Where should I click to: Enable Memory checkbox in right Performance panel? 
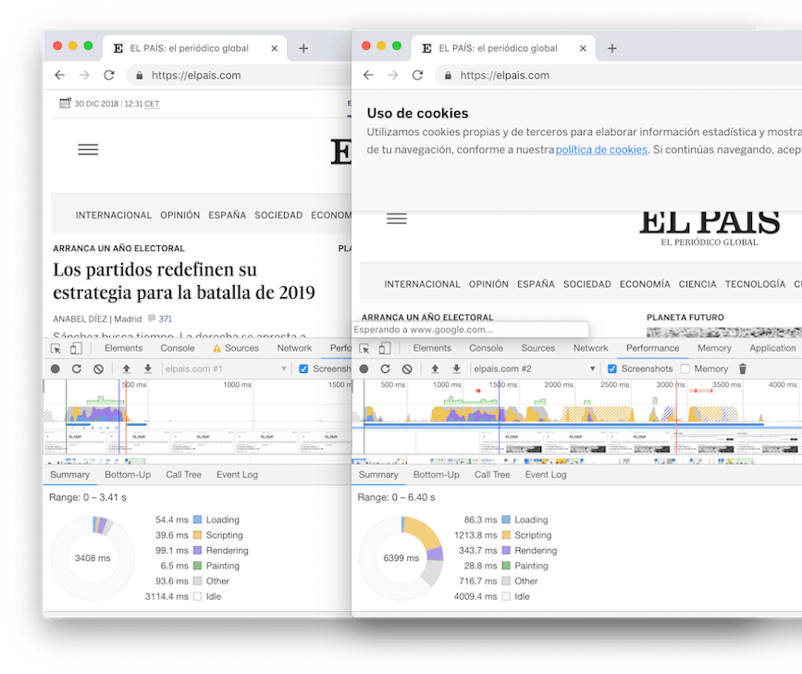click(685, 369)
